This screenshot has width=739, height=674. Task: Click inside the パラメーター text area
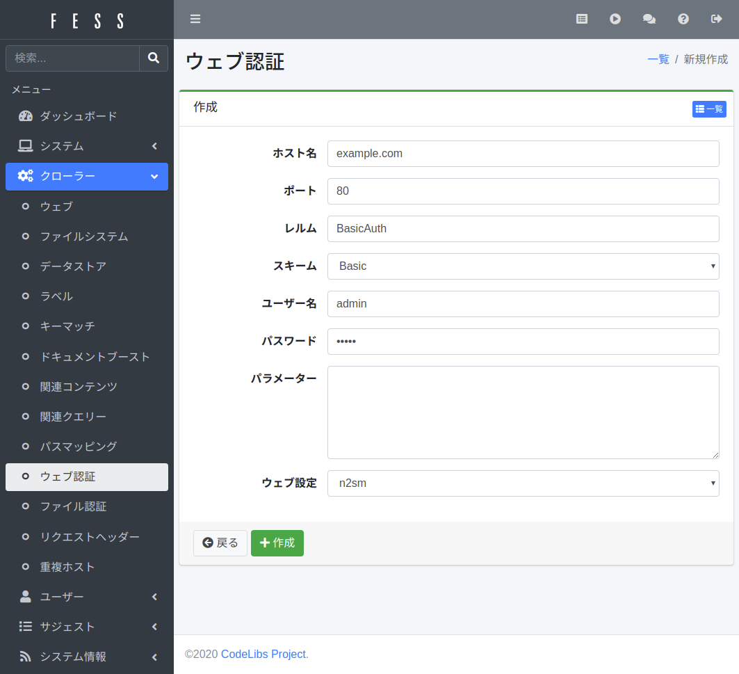(x=523, y=410)
